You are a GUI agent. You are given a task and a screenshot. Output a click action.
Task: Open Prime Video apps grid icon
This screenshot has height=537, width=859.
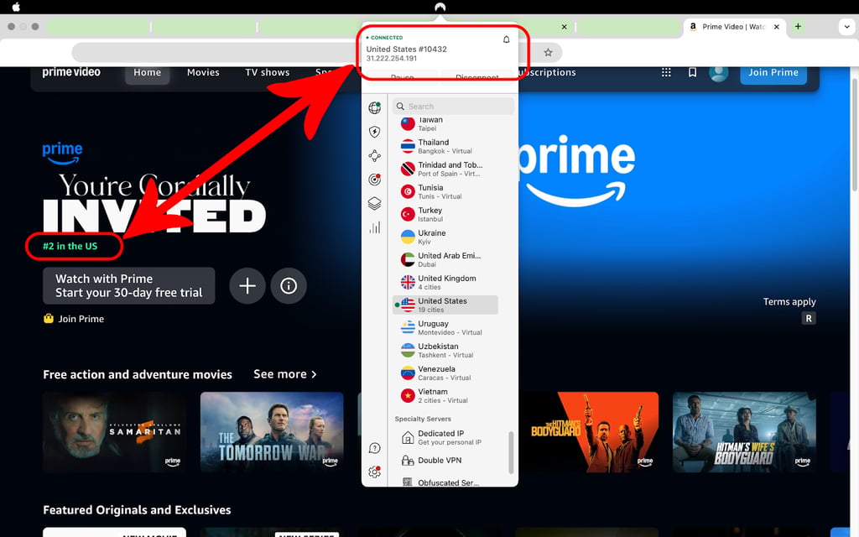[666, 72]
